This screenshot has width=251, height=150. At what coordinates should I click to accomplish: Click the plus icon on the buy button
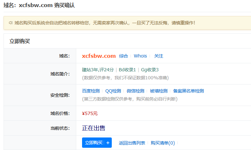108,143
